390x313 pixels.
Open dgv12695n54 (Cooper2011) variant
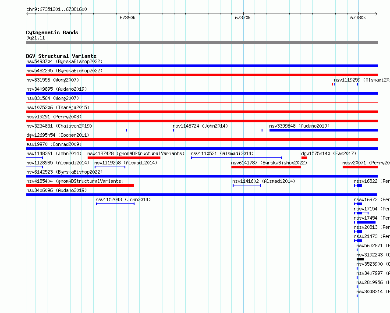[58, 135]
